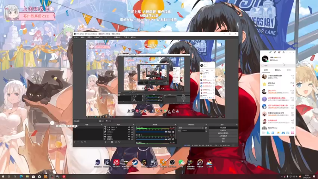Toggle the lock on the 文本 (GDI+) 3 source
The height and width of the screenshot is (179, 318).
132,127
